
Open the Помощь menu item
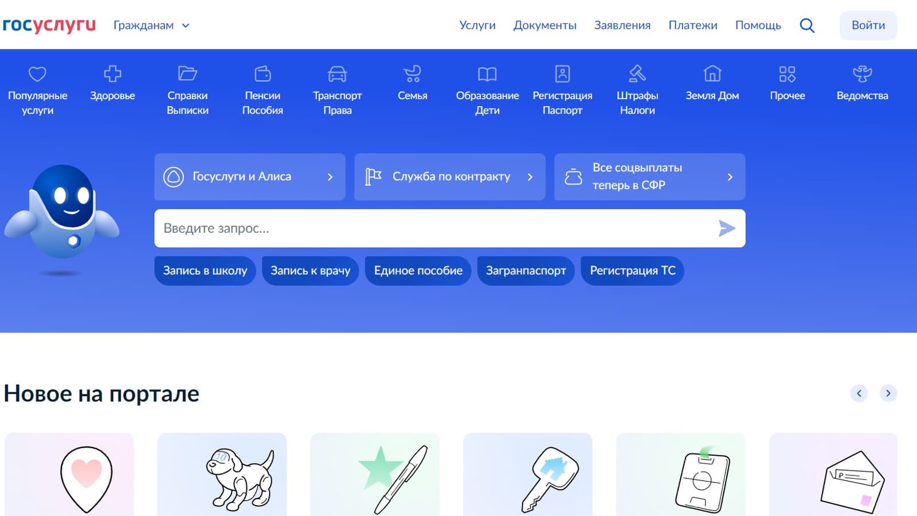point(758,25)
